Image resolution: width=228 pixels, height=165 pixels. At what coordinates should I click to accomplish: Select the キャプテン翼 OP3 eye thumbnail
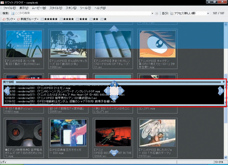(x=158, y=44)
